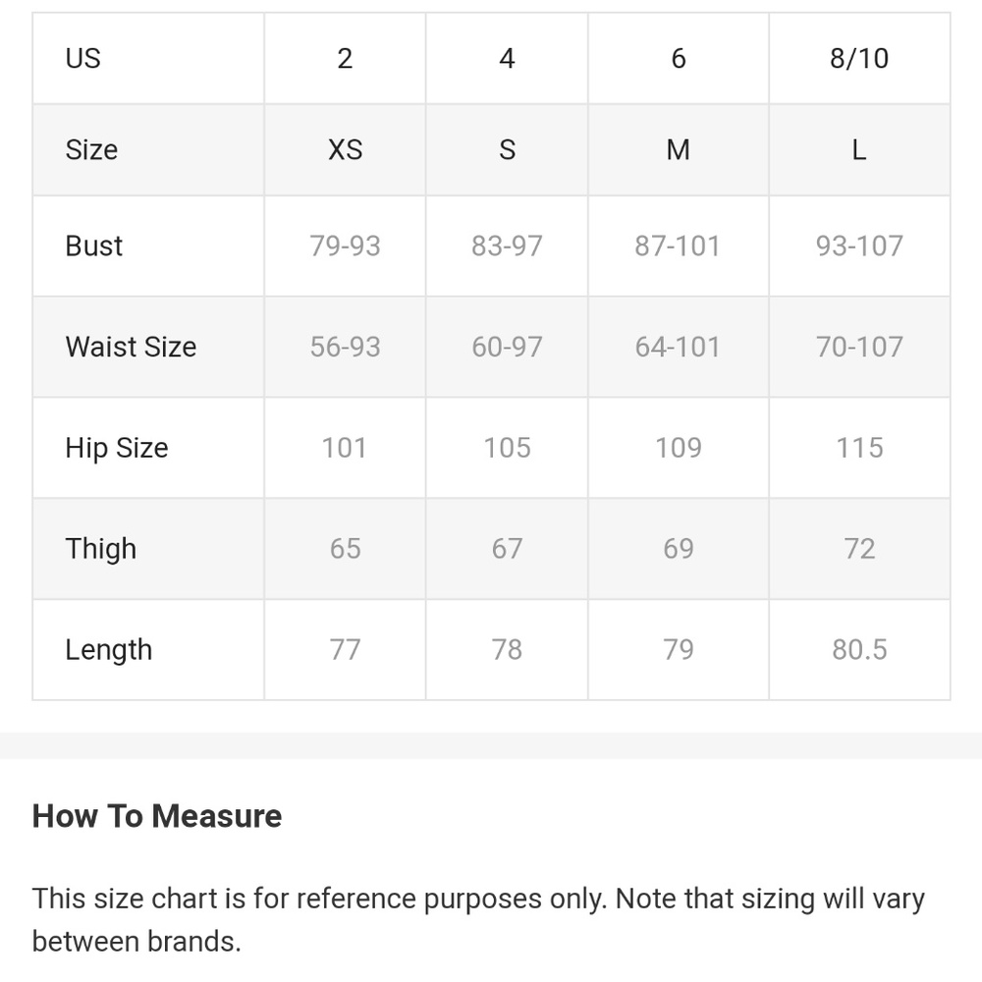Select hip value 109 for M
This screenshot has width=982, height=982.
pyautogui.click(x=678, y=448)
